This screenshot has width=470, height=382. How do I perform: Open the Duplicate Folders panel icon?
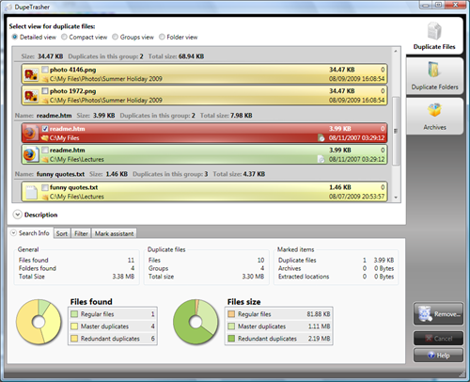[434, 70]
